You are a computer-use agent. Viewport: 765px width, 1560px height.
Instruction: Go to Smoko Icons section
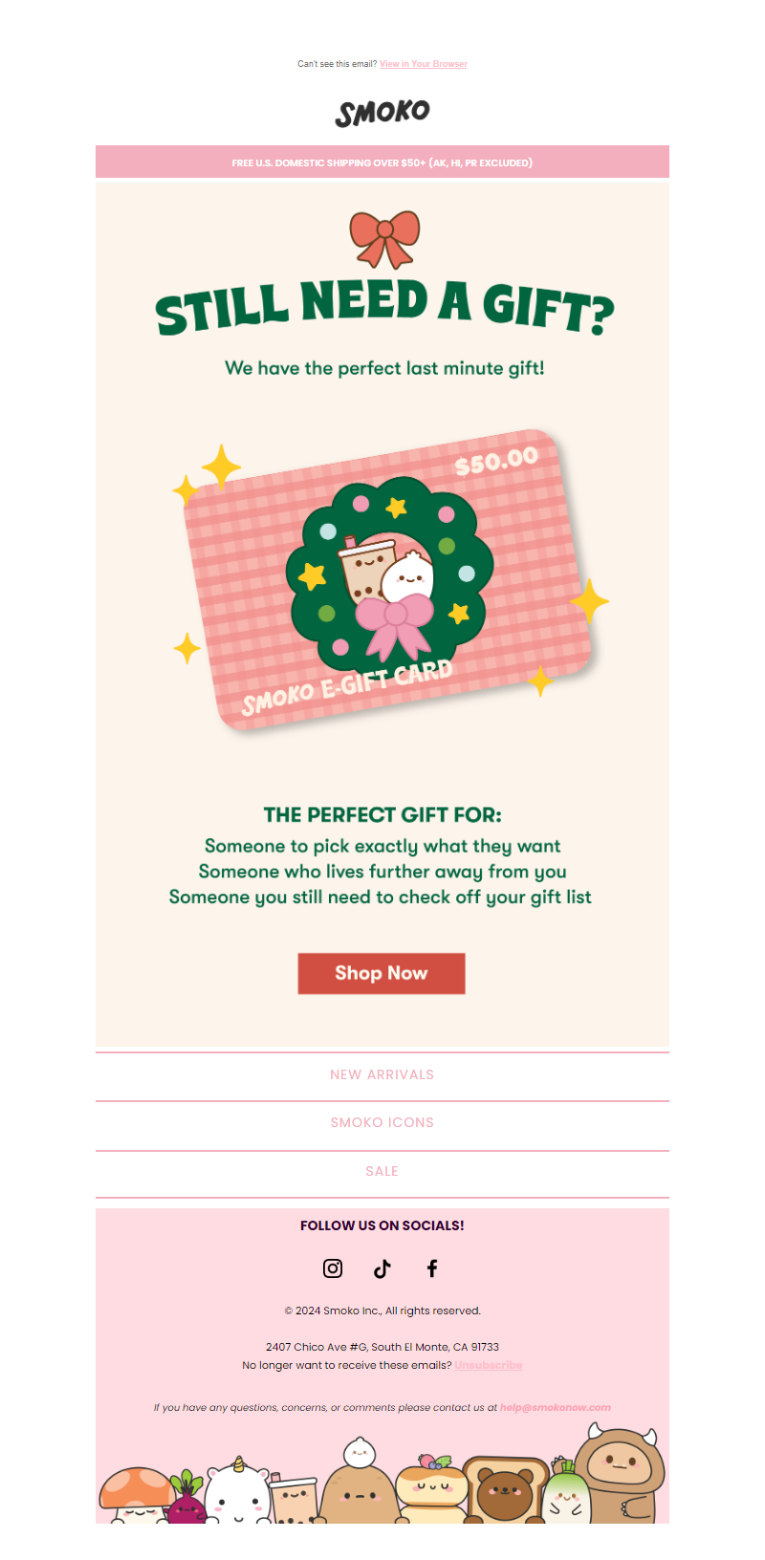[382, 1123]
